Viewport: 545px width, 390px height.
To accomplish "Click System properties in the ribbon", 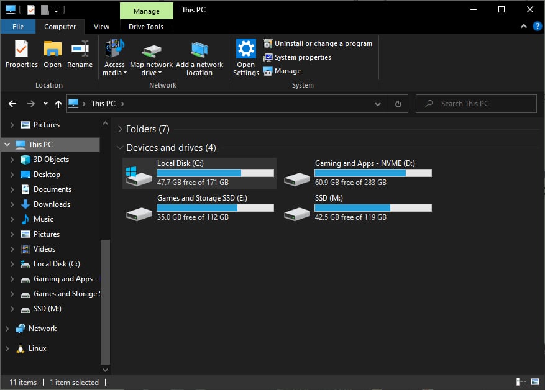I will coord(302,57).
